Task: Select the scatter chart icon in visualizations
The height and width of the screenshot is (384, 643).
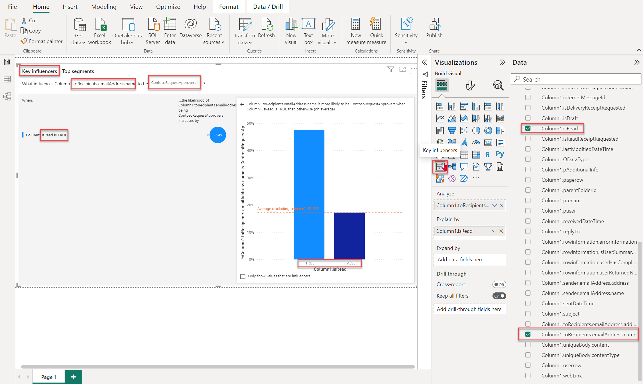Action: point(463,130)
